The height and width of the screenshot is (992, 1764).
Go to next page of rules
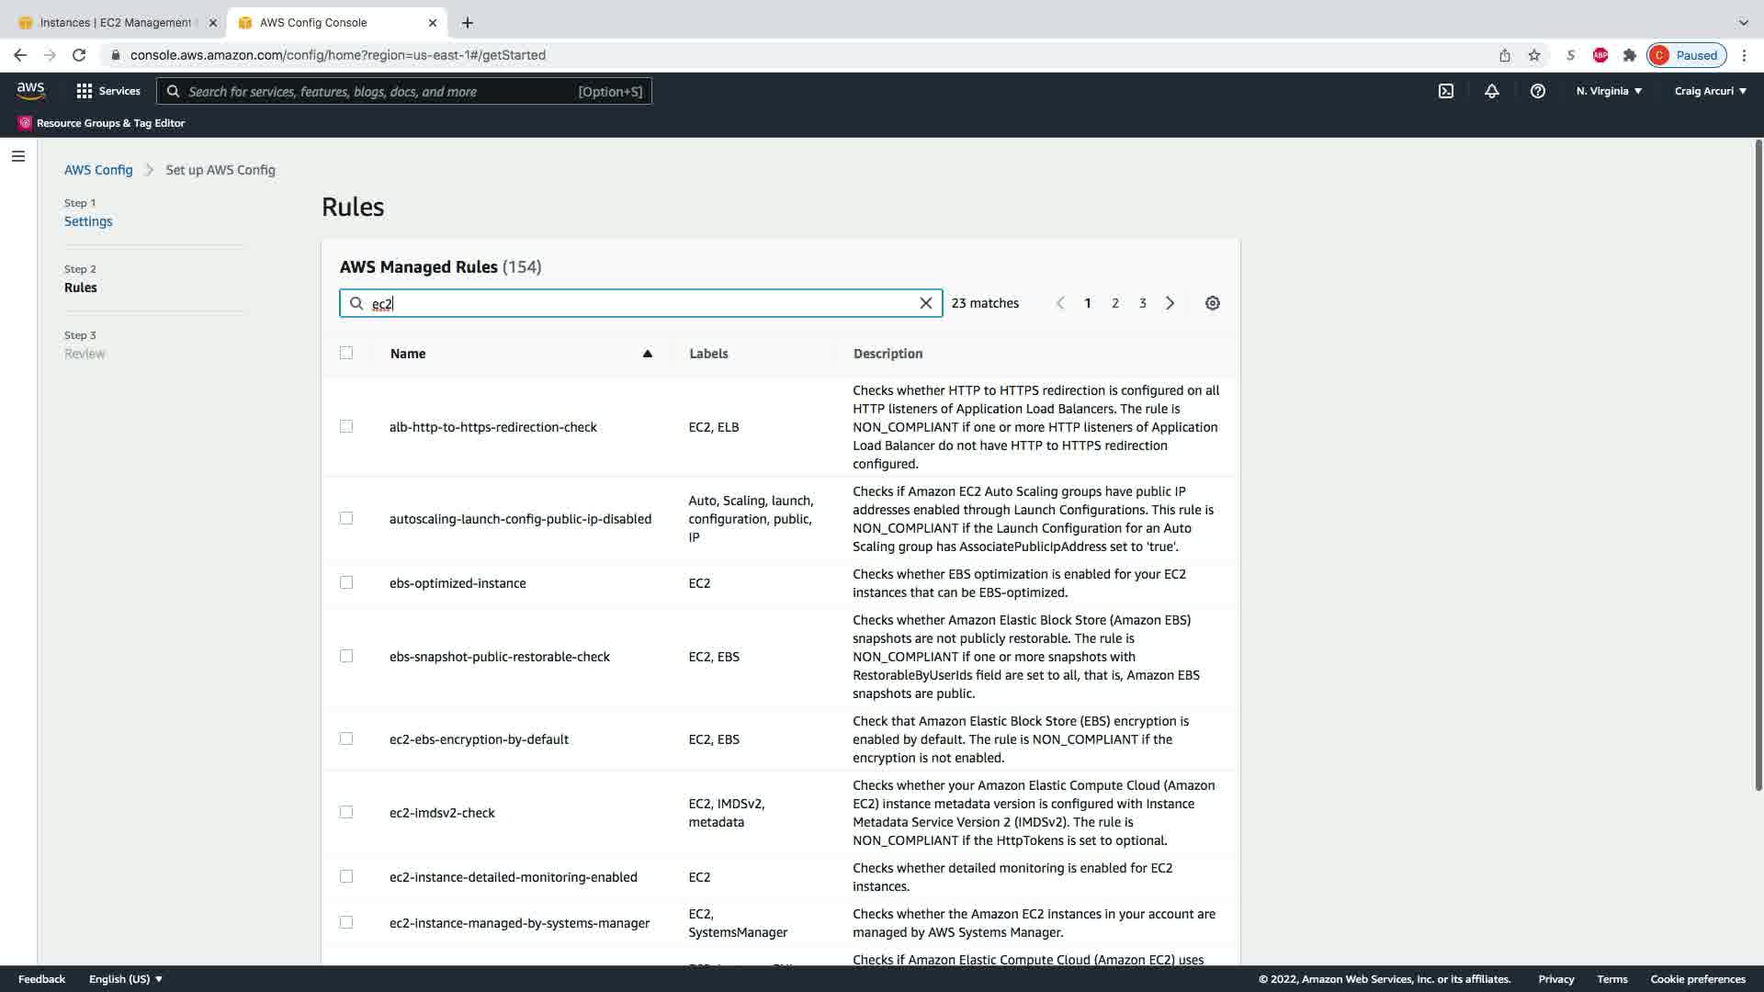click(x=1170, y=303)
